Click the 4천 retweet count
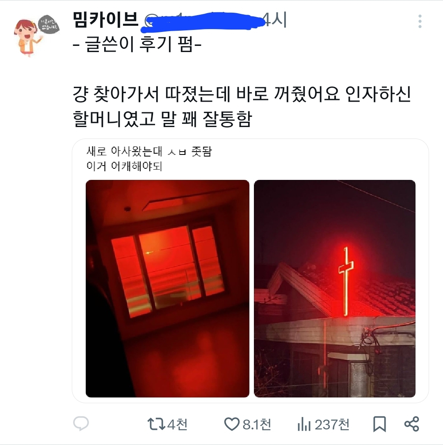 (x=177, y=425)
